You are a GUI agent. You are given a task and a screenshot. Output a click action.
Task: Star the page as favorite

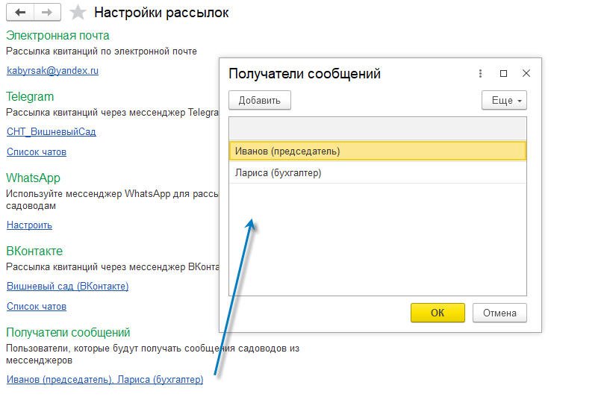point(76,13)
